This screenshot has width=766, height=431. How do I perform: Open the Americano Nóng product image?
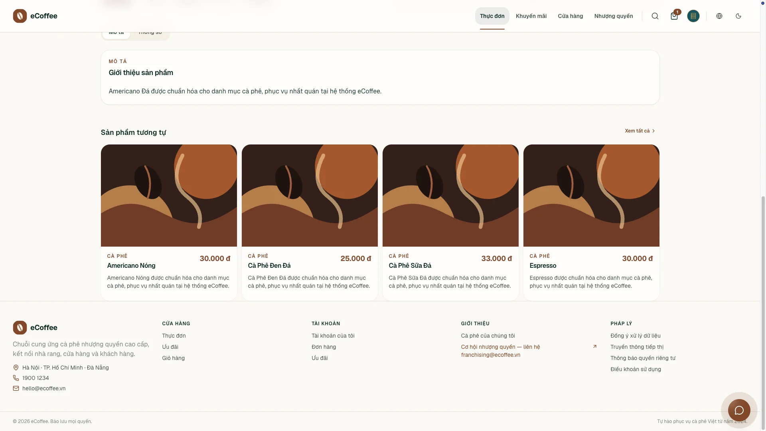click(x=169, y=196)
